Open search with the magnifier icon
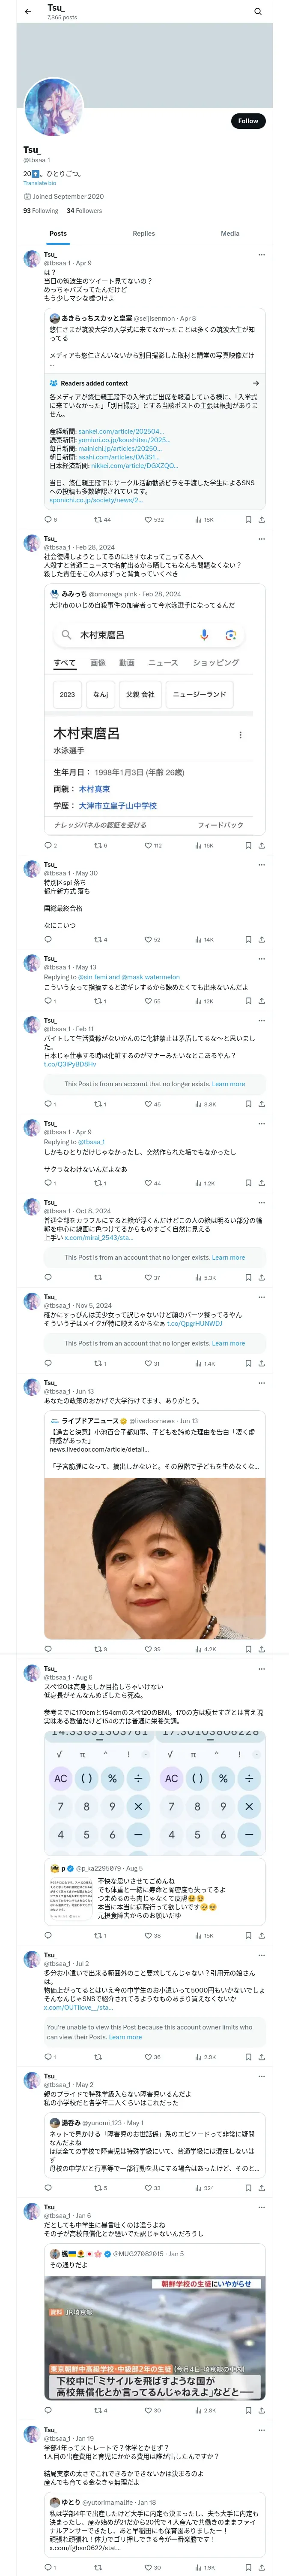 tap(257, 12)
